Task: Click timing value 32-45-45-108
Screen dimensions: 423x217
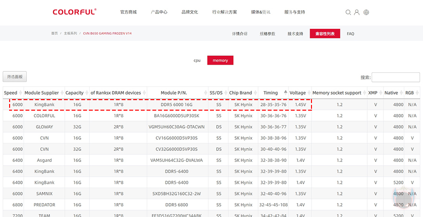Action: pos(274,205)
